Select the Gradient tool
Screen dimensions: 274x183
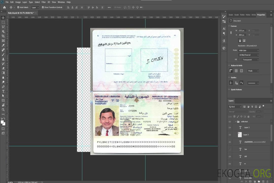pyautogui.click(x=3, y=73)
